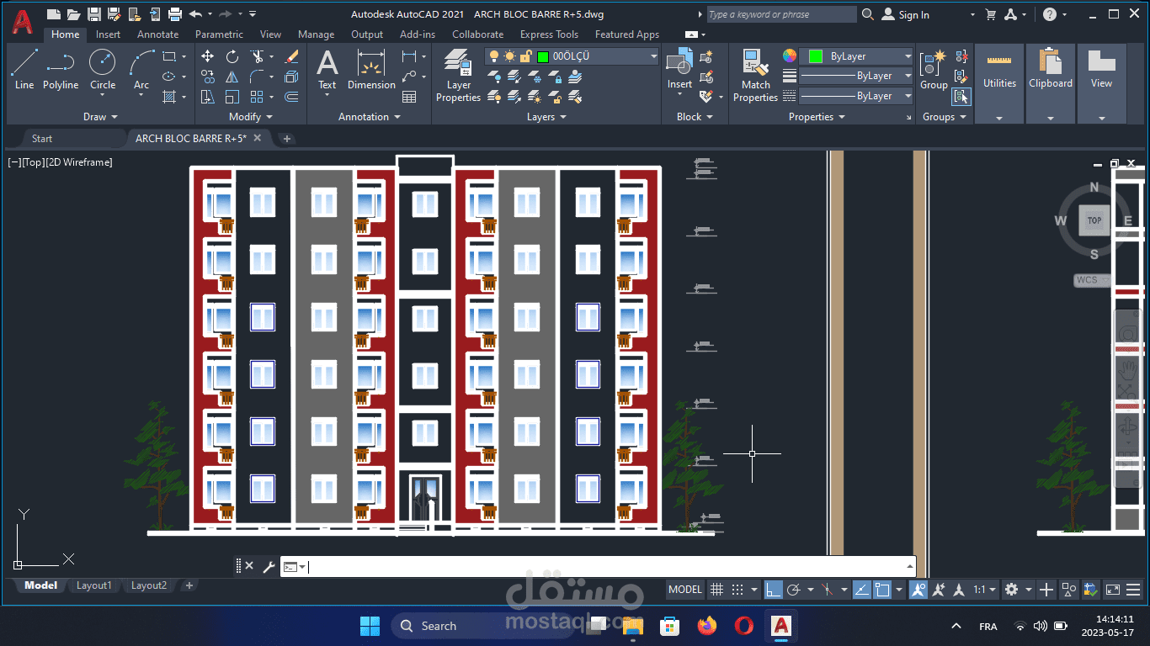Click the green layer color swatch

[543, 56]
